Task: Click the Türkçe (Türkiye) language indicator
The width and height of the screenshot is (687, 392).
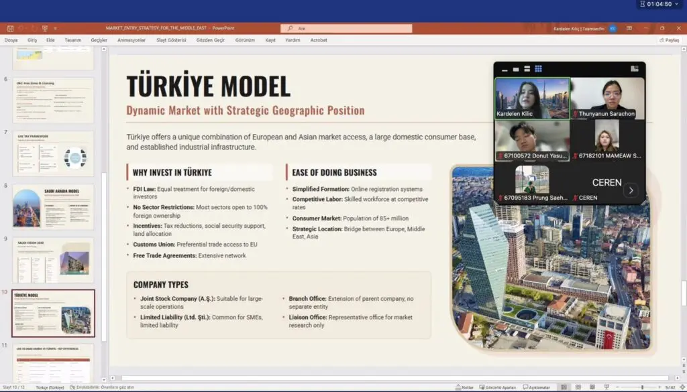Action: (x=51, y=387)
